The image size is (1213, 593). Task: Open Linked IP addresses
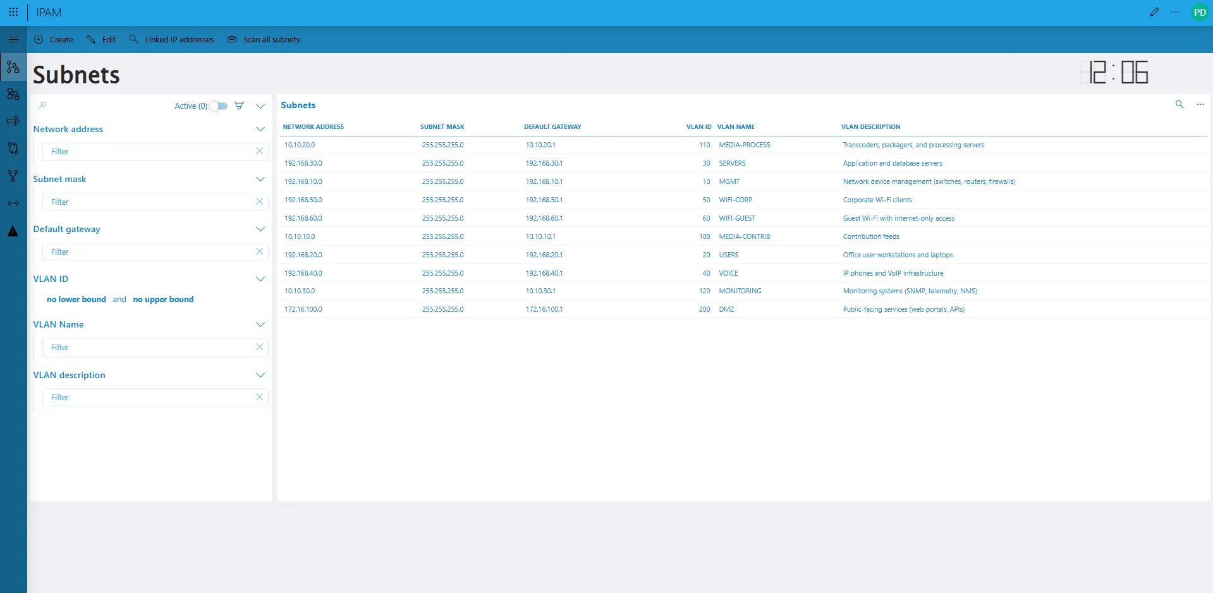[171, 39]
